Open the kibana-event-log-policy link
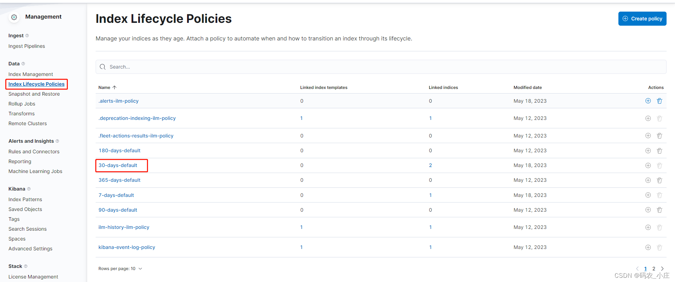Screen dimensions: 675x282 point(127,247)
